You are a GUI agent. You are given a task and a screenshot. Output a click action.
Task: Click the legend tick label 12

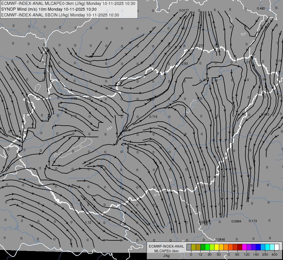pos(200,255)
